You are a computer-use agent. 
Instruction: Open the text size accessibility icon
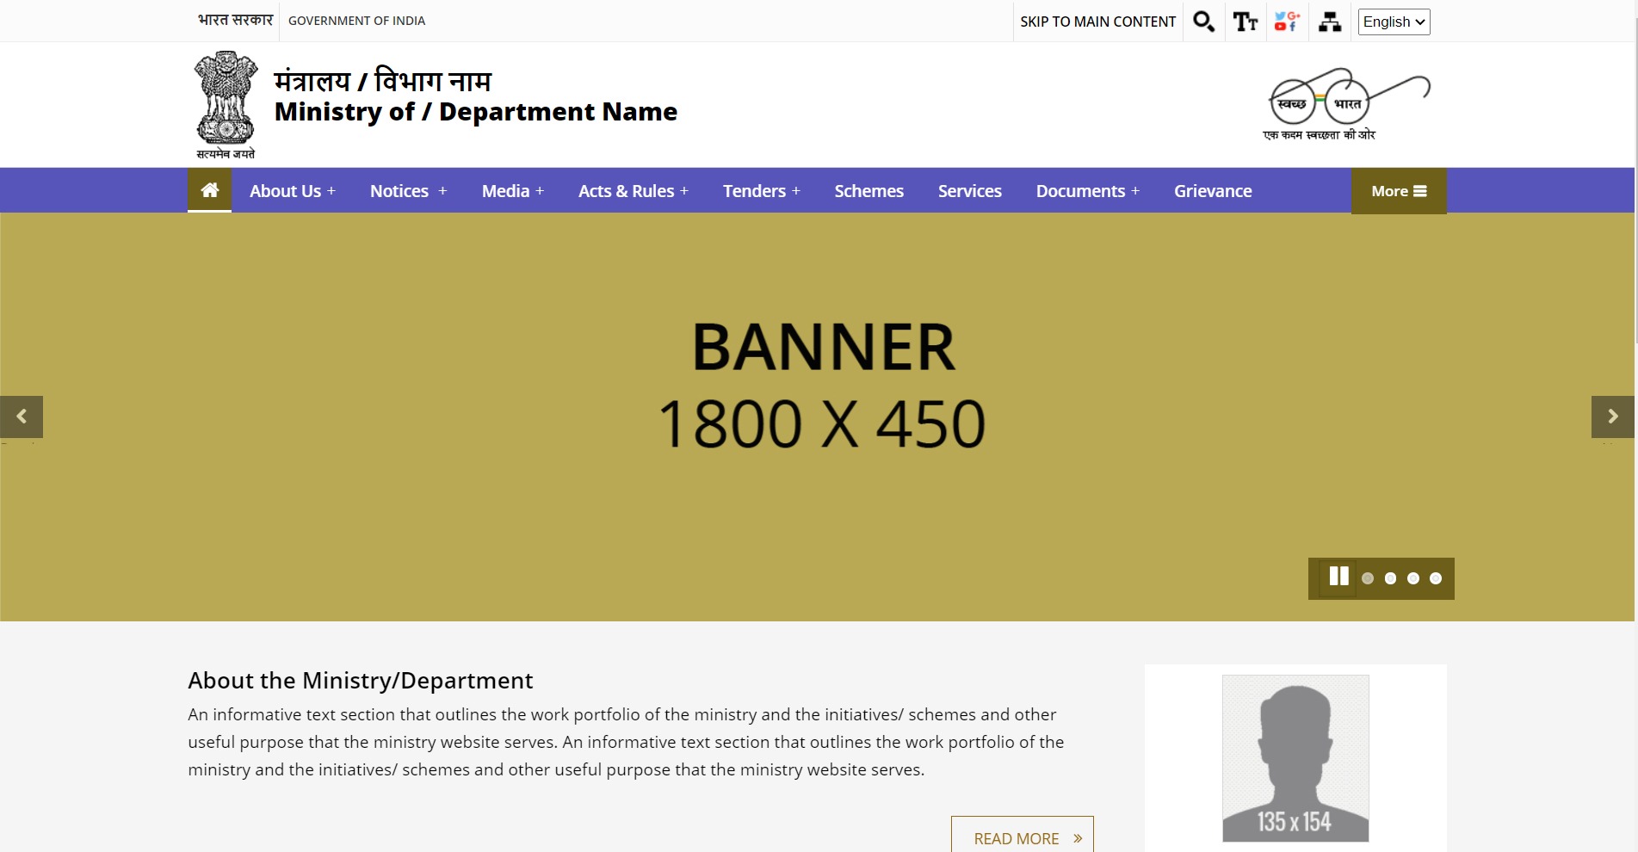(1245, 22)
